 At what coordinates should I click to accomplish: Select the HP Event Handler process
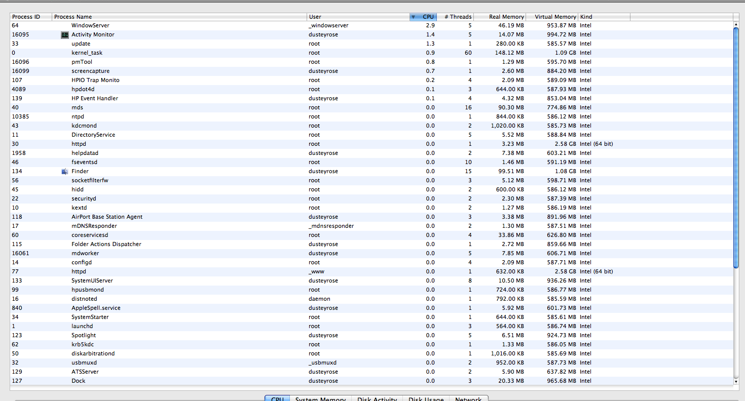tap(371, 98)
